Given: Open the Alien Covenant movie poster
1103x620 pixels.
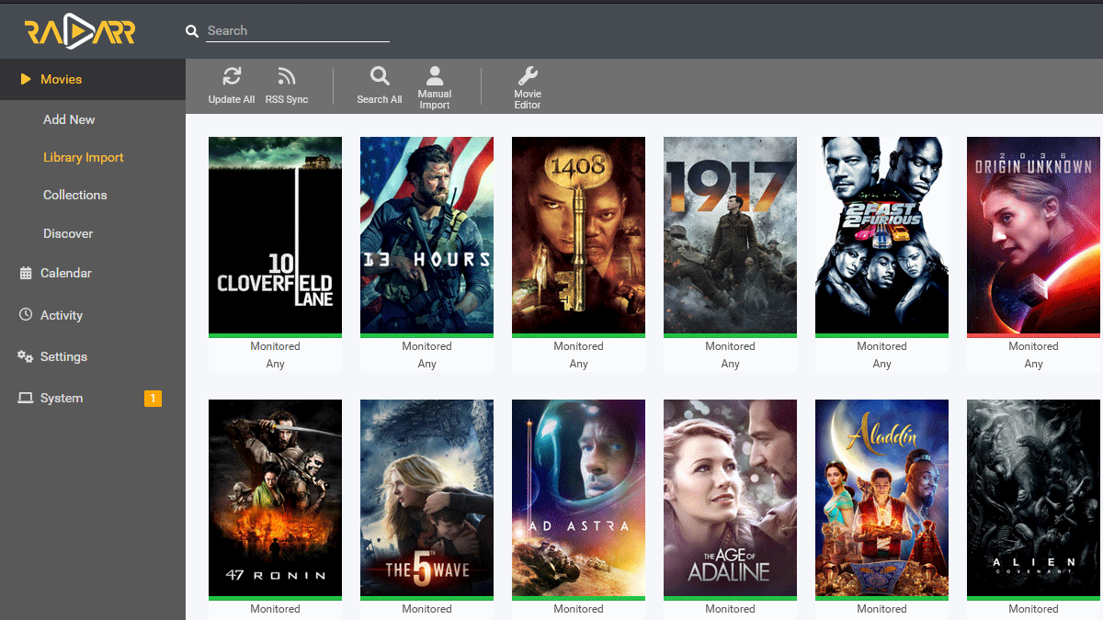Looking at the screenshot, I should point(1033,498).
